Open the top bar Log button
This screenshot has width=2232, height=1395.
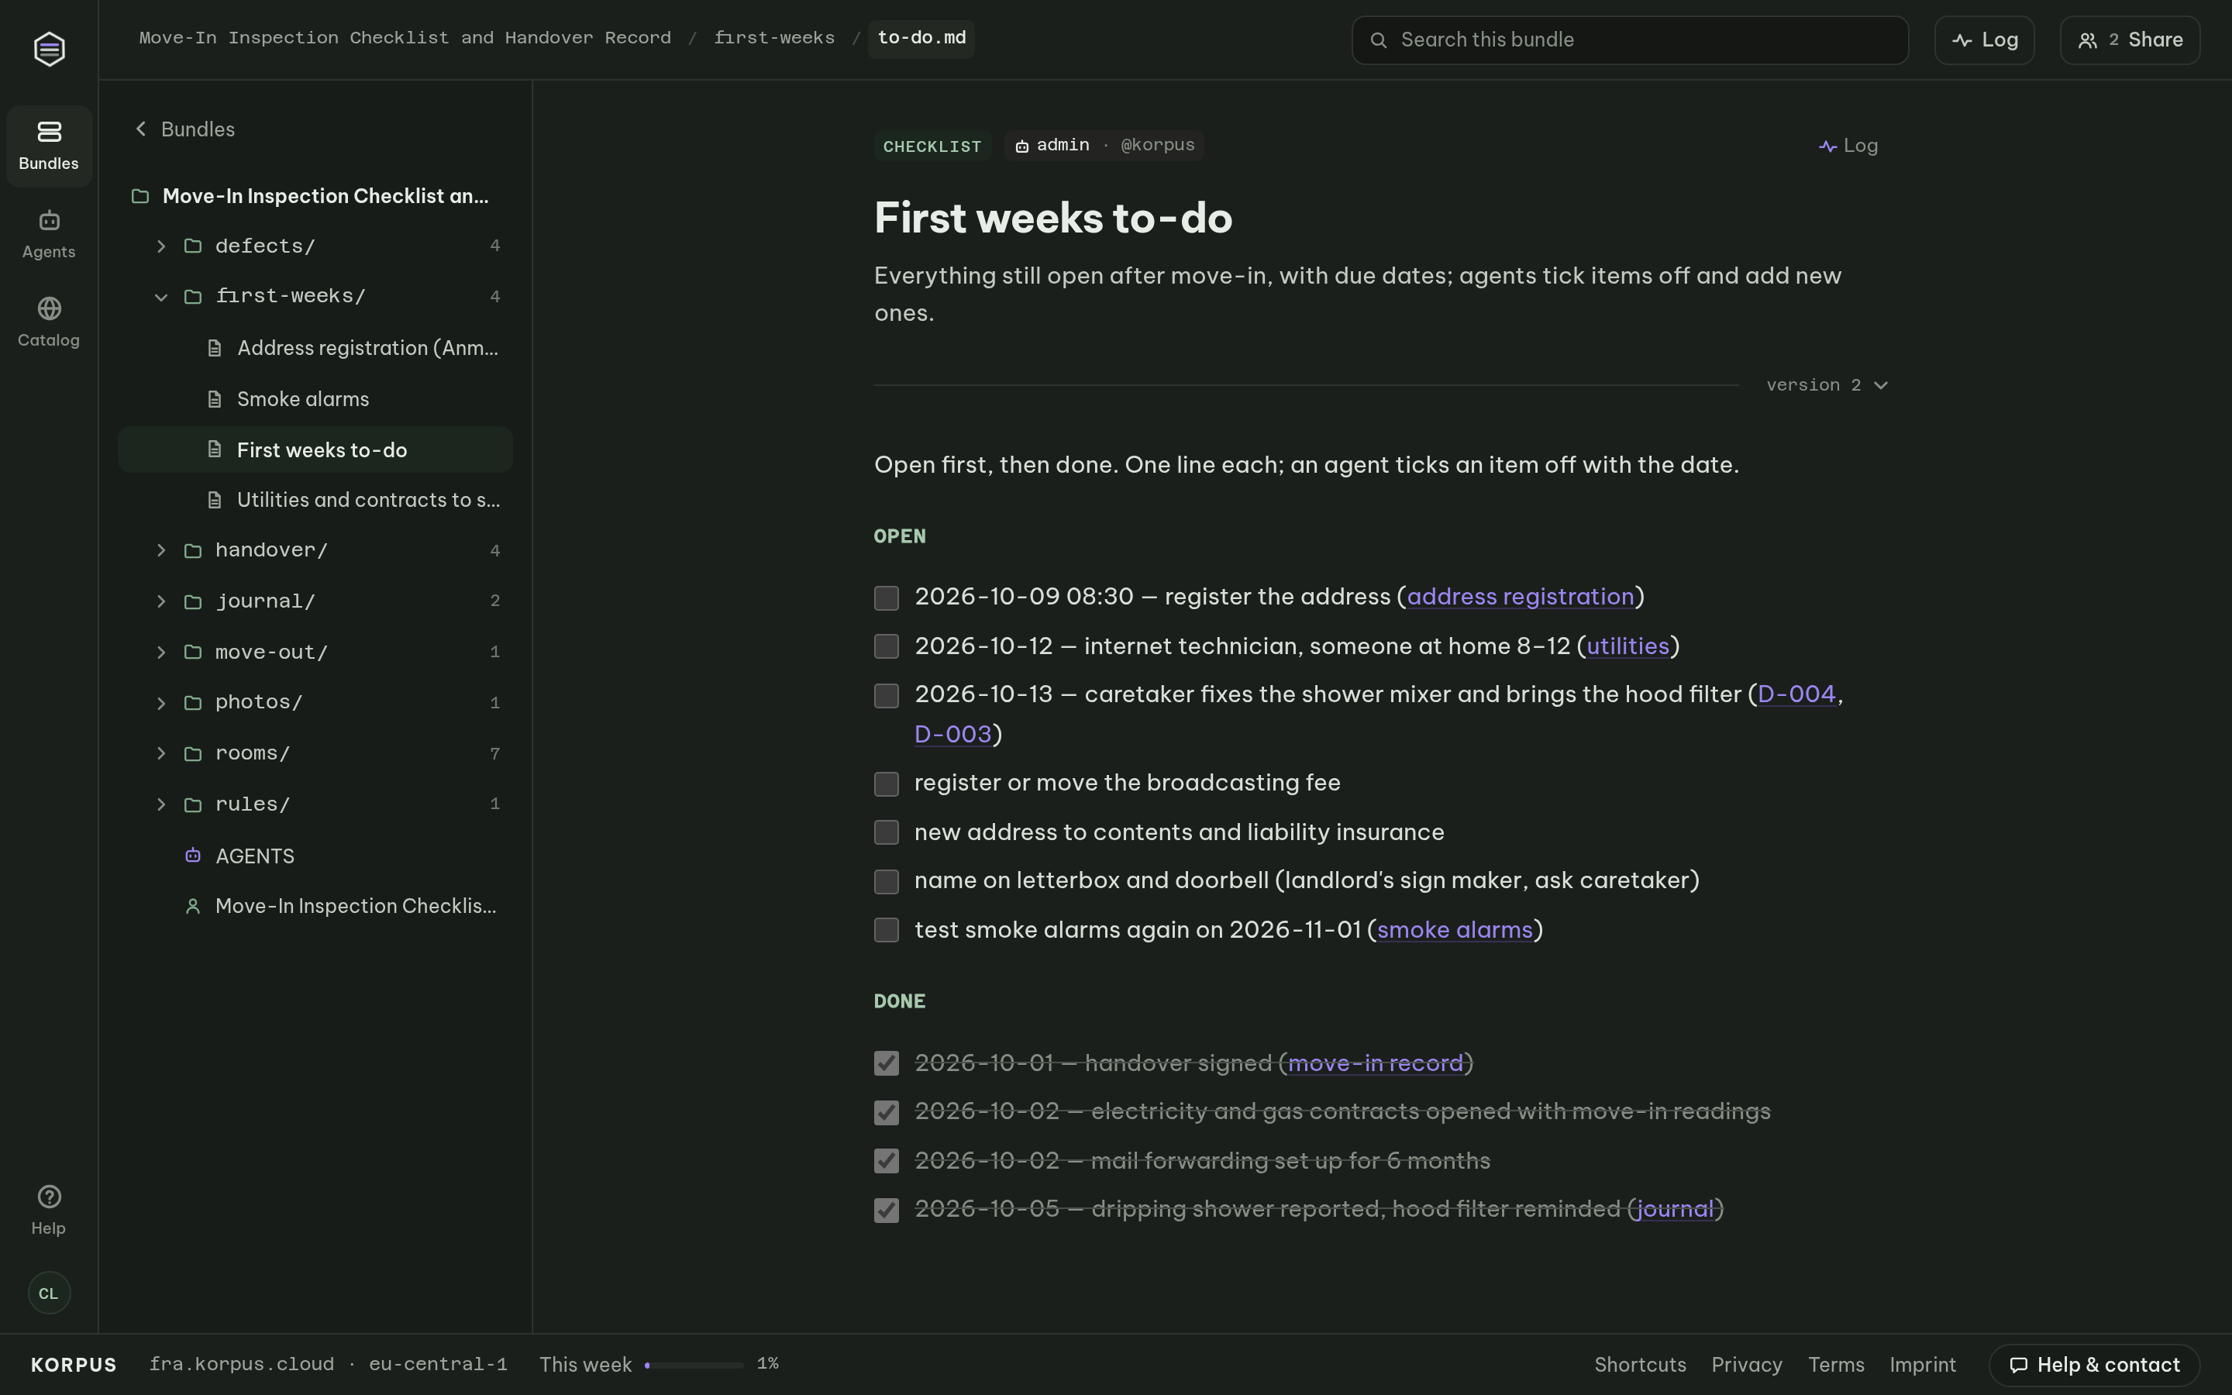pyautogui.click(x=1984, y=40)
